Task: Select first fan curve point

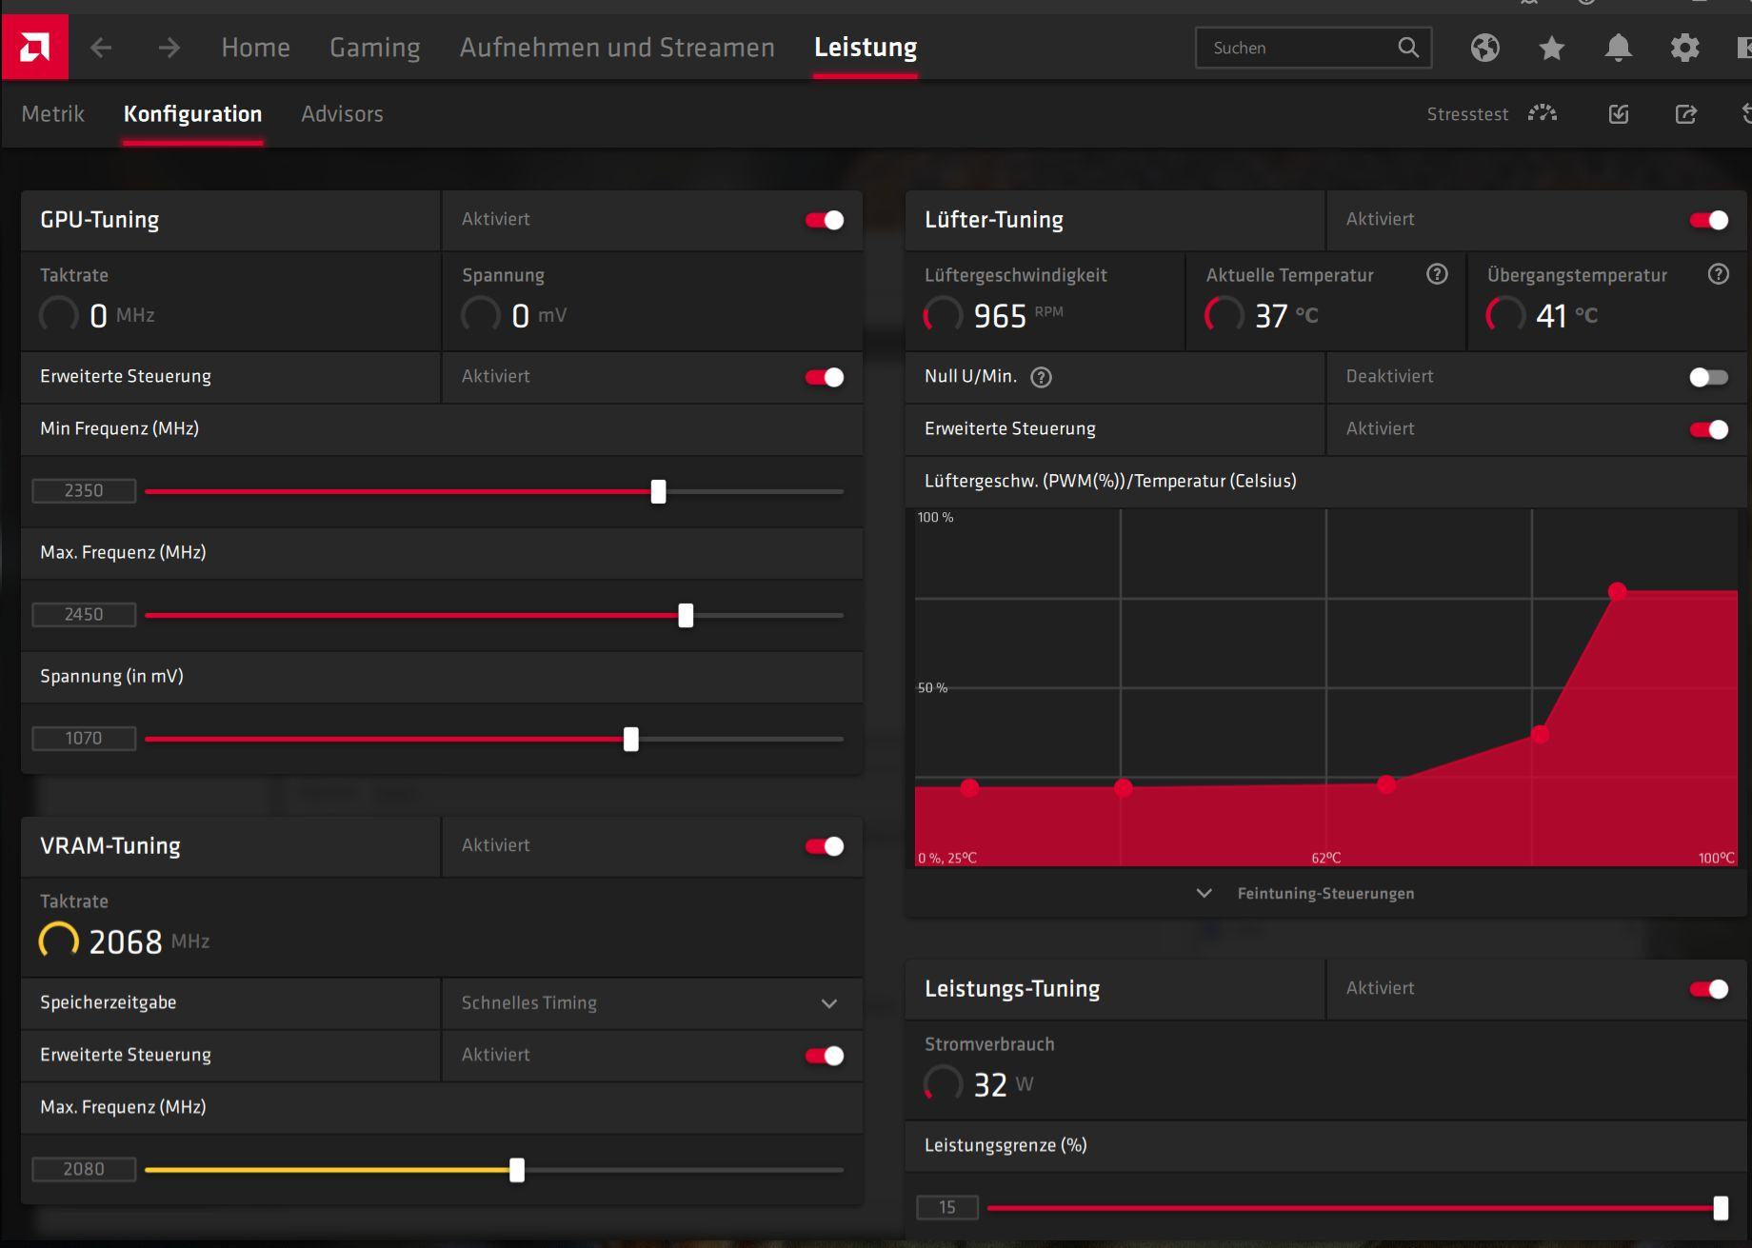Action: (969, 787)
